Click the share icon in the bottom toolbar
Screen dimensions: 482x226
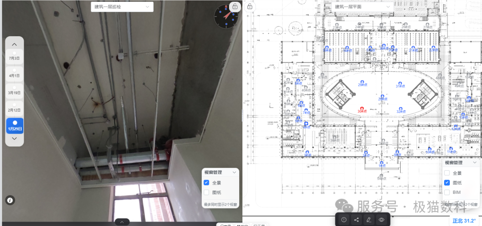pyautogui.click(x=356, y=220)
